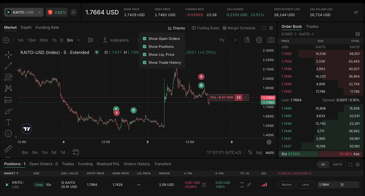Screen dimensions: 365x196
Task: Open the go-to-date calendar icon
Action: click(76, 152)
